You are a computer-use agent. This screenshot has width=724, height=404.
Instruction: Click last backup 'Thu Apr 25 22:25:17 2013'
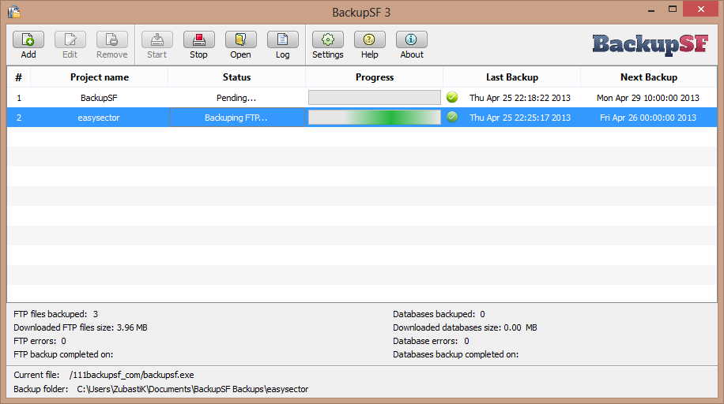point(520,118)
